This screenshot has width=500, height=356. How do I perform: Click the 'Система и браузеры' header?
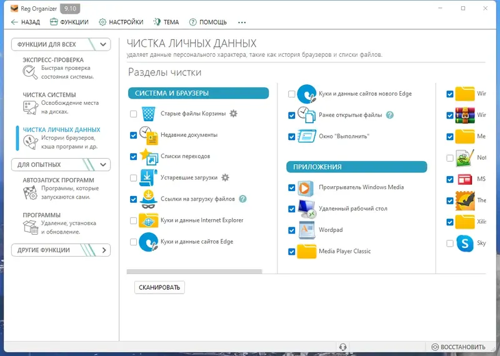(x=198, y=94)
